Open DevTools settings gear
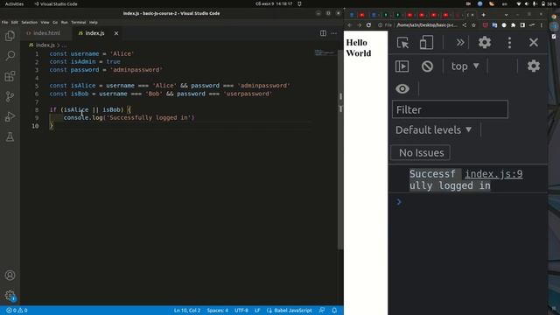This screenshot has width=560, height=315. [x=485, y=43]
